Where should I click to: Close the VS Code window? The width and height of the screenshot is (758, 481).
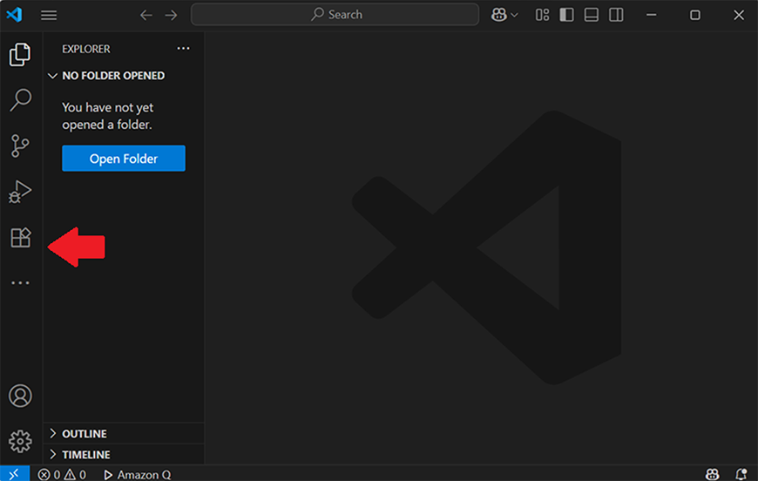point(739,15)
